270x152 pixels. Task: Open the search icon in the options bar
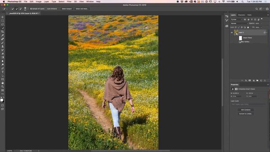(x=256, y=9)
